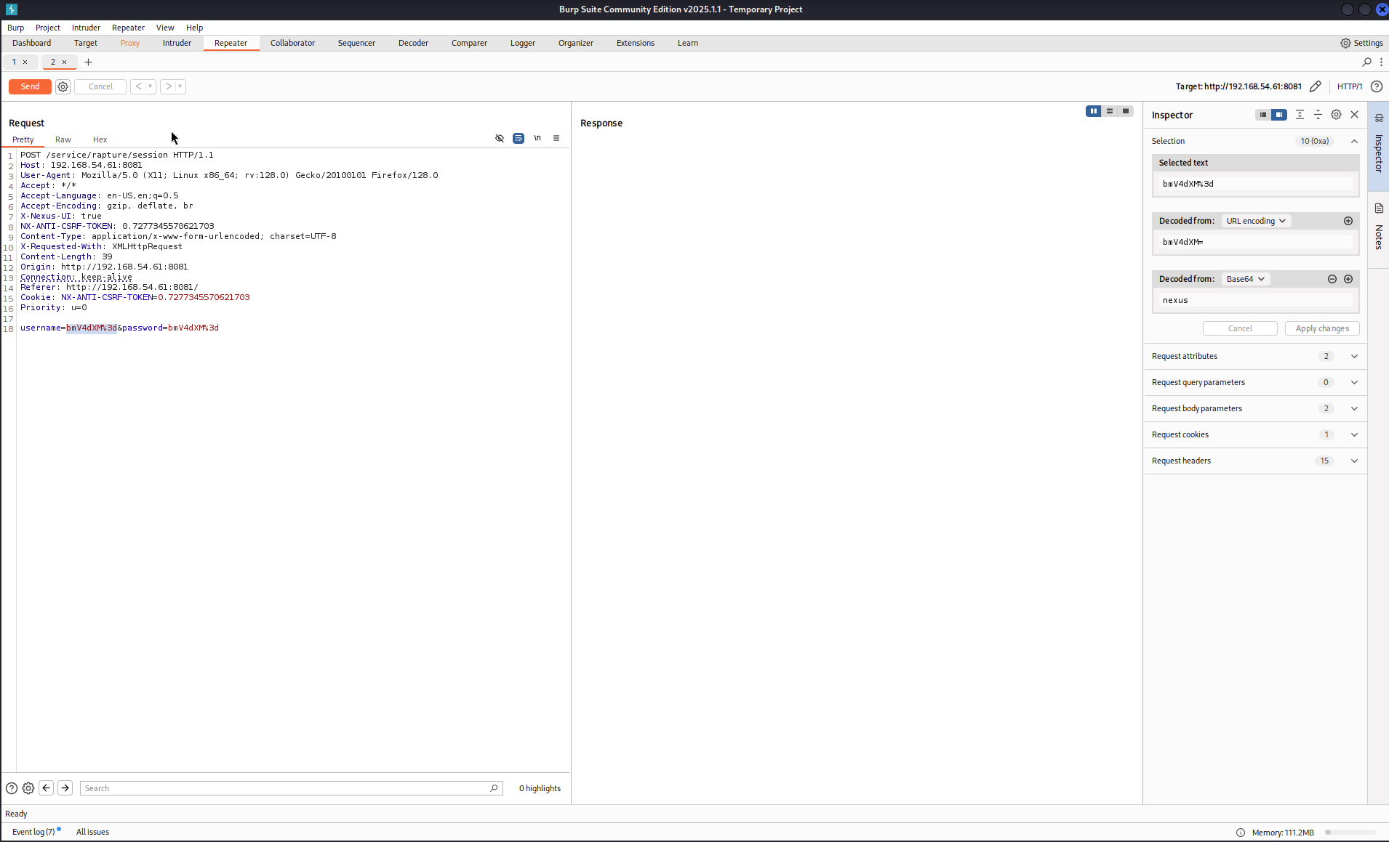Open the Project menu

pyautogui.click(x=48, y=28)
